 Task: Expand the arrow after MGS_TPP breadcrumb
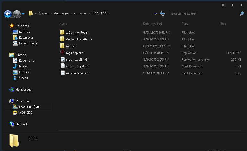[110, 13]
